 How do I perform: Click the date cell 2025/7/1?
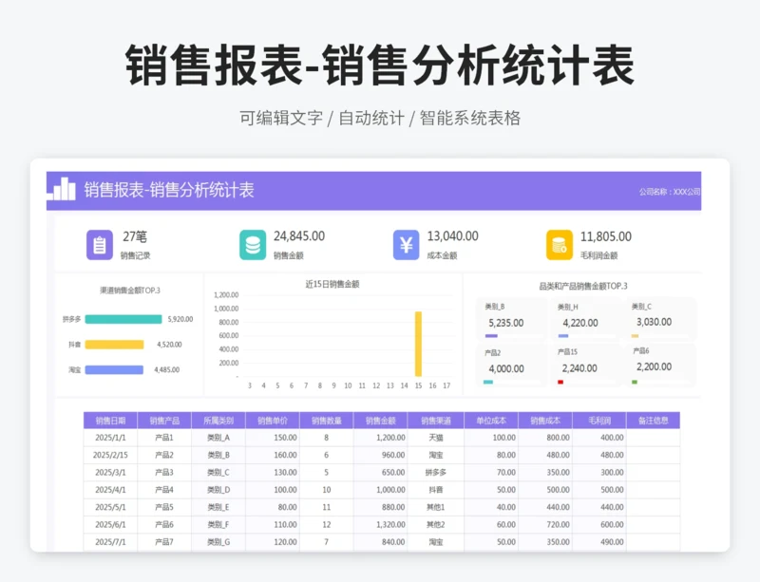click(x=110, y=542)
